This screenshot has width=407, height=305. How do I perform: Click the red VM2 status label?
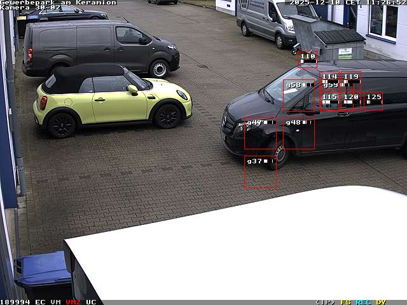pos(73,302)
